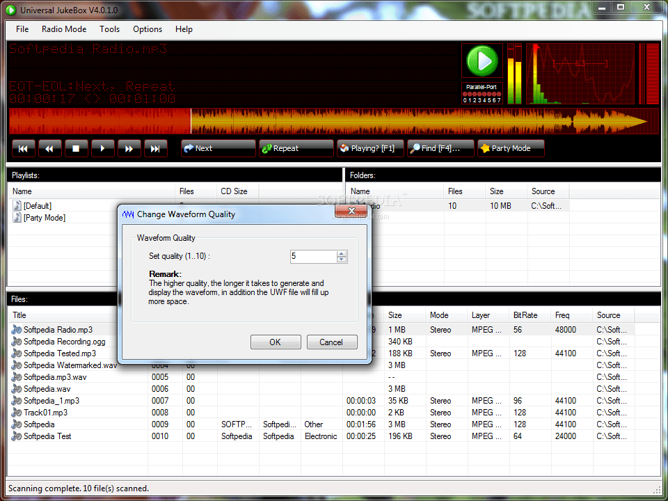This screenshot has height=501, width=668.
Task: Click the rewind transport icon
Action: point(49,148)
